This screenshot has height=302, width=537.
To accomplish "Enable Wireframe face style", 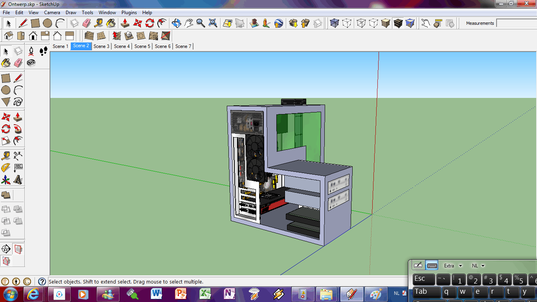I will coord(361,23).
